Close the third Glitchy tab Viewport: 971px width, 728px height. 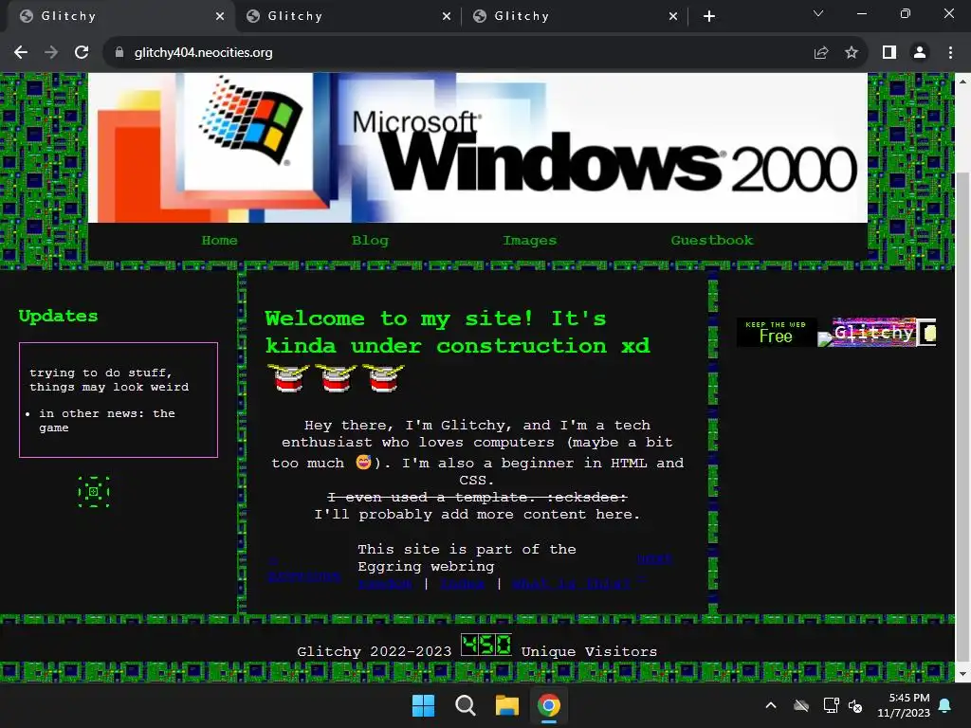(673, 16)
